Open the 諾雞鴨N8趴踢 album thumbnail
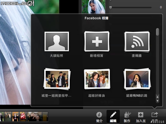 coord(137,79)
